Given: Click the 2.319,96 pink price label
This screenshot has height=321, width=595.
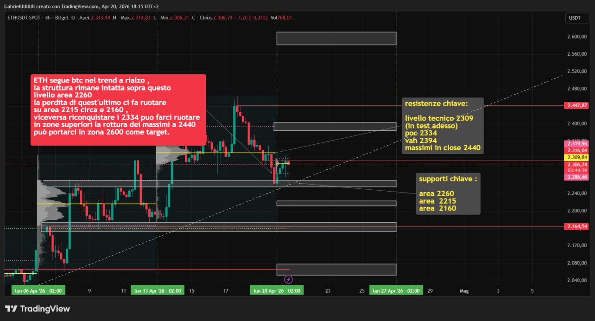Looking at the screenshot, I should [x=577, y=144].
